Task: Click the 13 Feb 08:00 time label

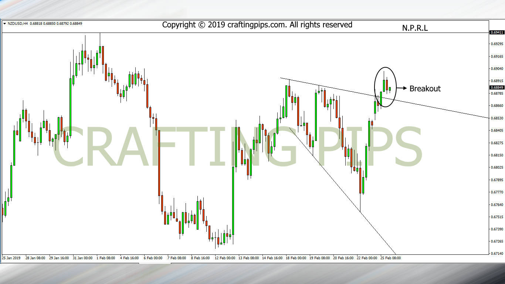Action: tap(248, 258)
